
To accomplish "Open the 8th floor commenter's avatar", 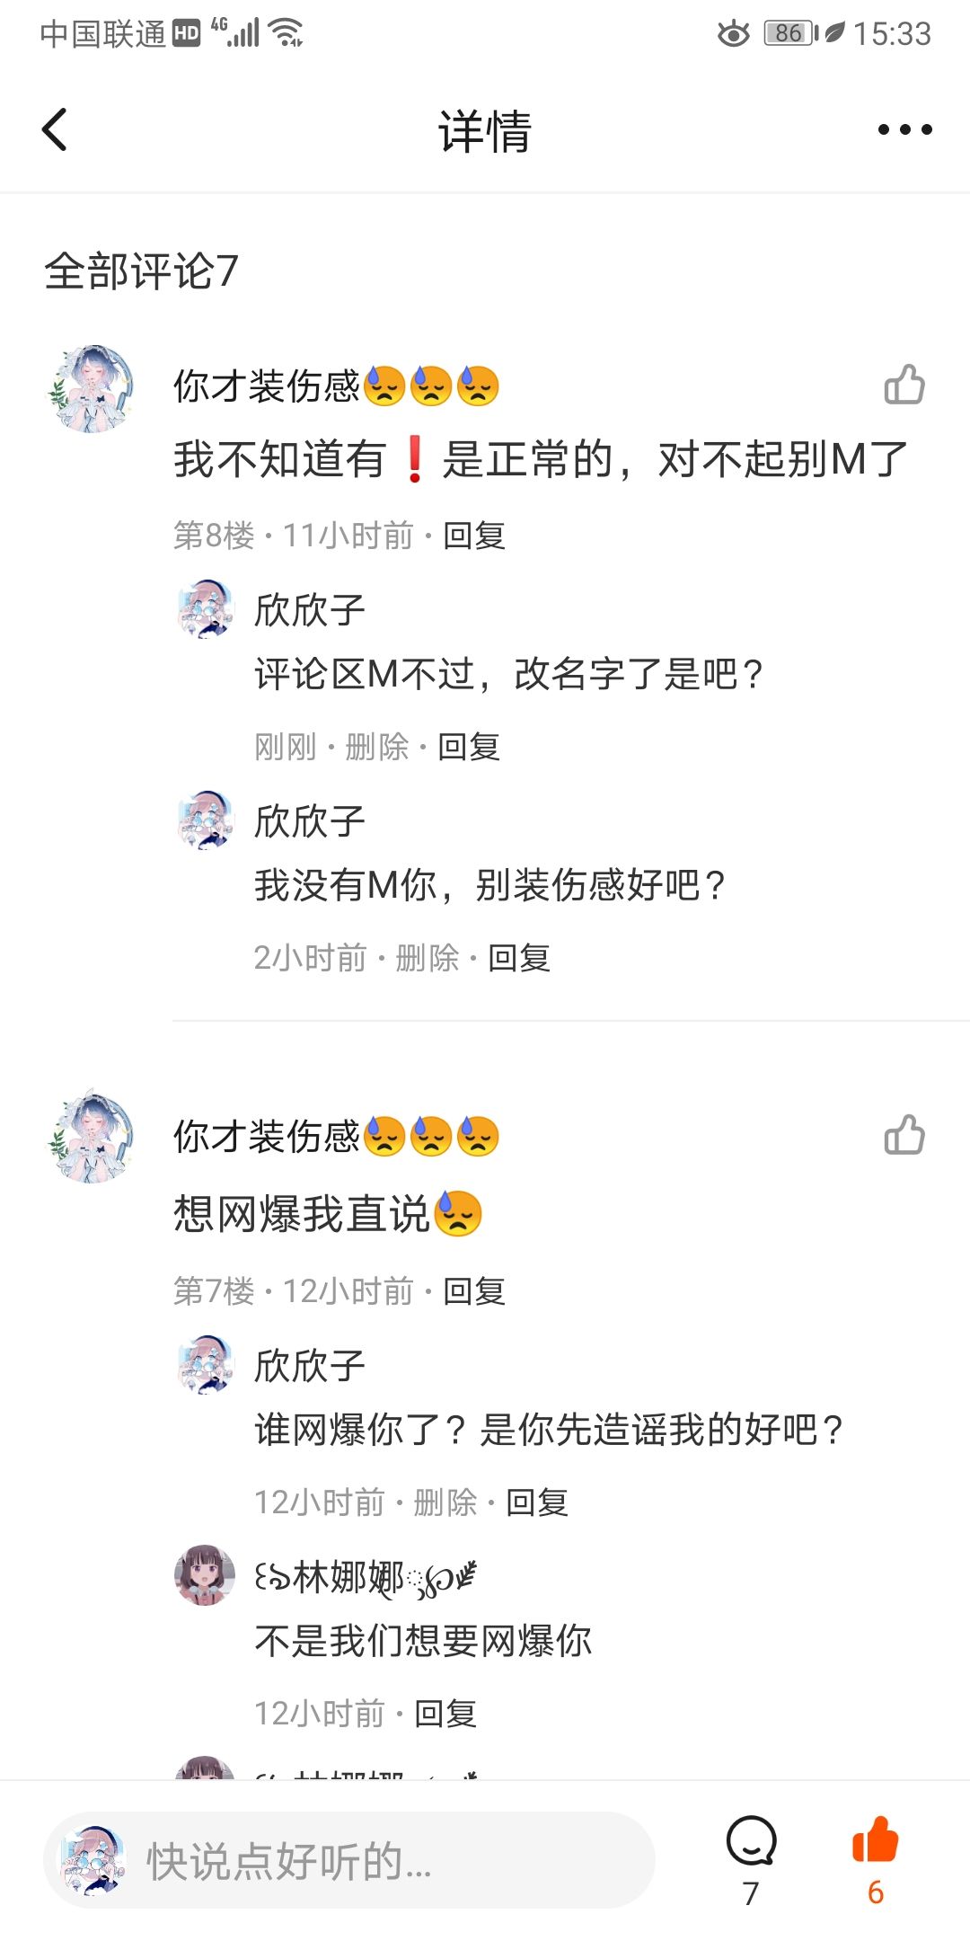I will (91, 388).
